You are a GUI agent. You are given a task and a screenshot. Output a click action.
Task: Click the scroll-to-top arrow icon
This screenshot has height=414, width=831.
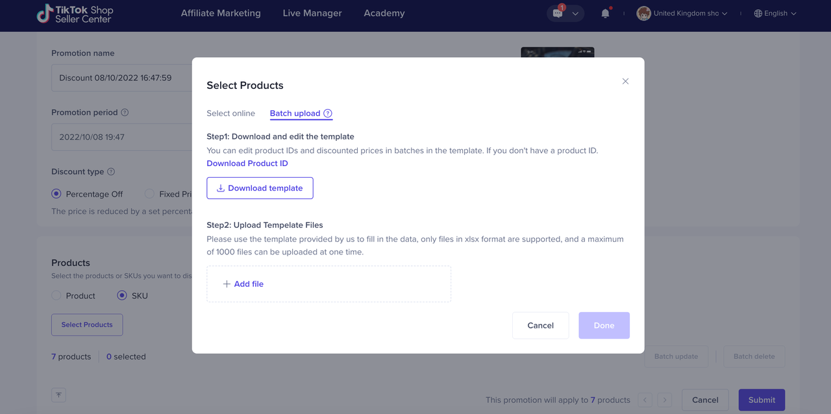point(58,395)
